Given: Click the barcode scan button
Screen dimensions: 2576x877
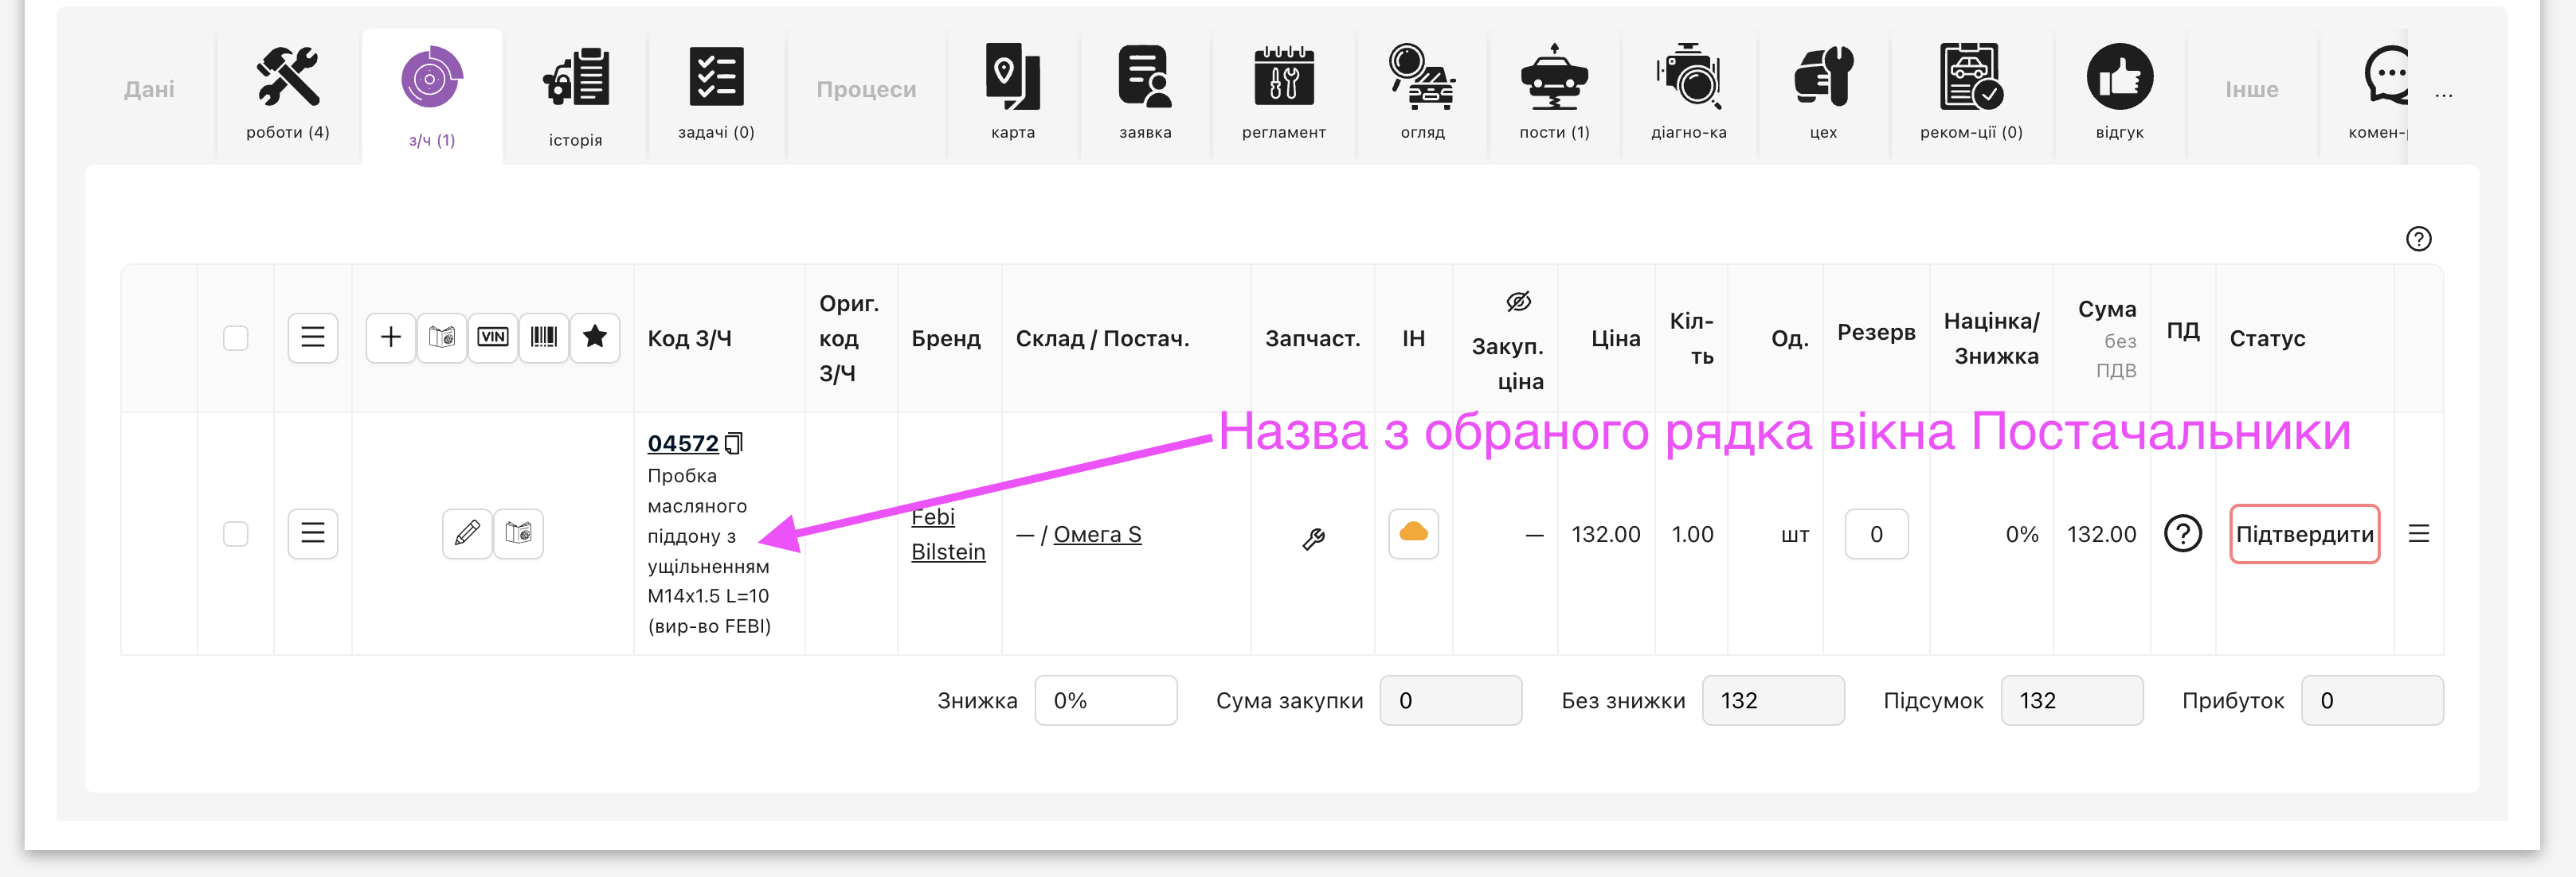Looking at the screenshot, I should tap(544, 337).
